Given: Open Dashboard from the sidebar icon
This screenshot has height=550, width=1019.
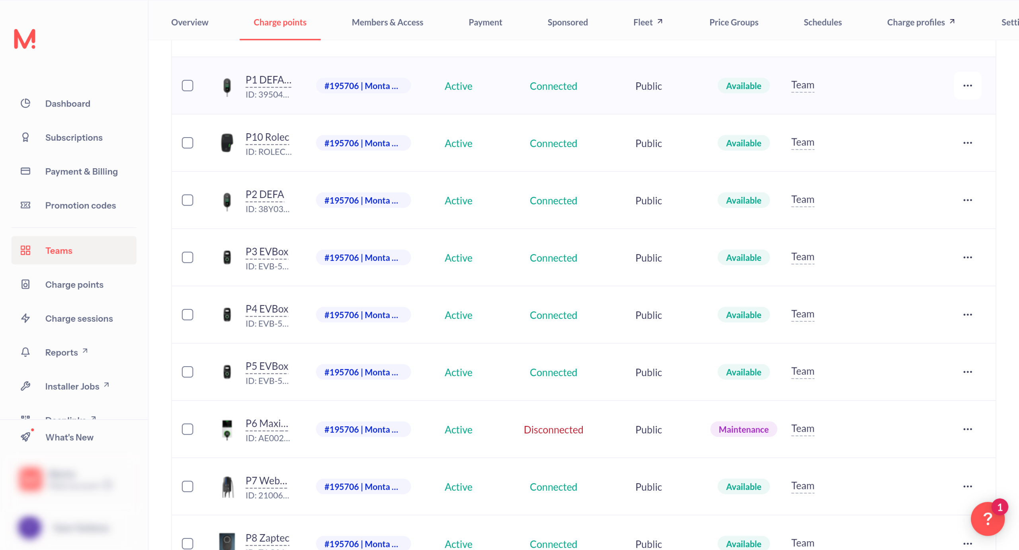Looking at the screenshot, I should point(25,103).
